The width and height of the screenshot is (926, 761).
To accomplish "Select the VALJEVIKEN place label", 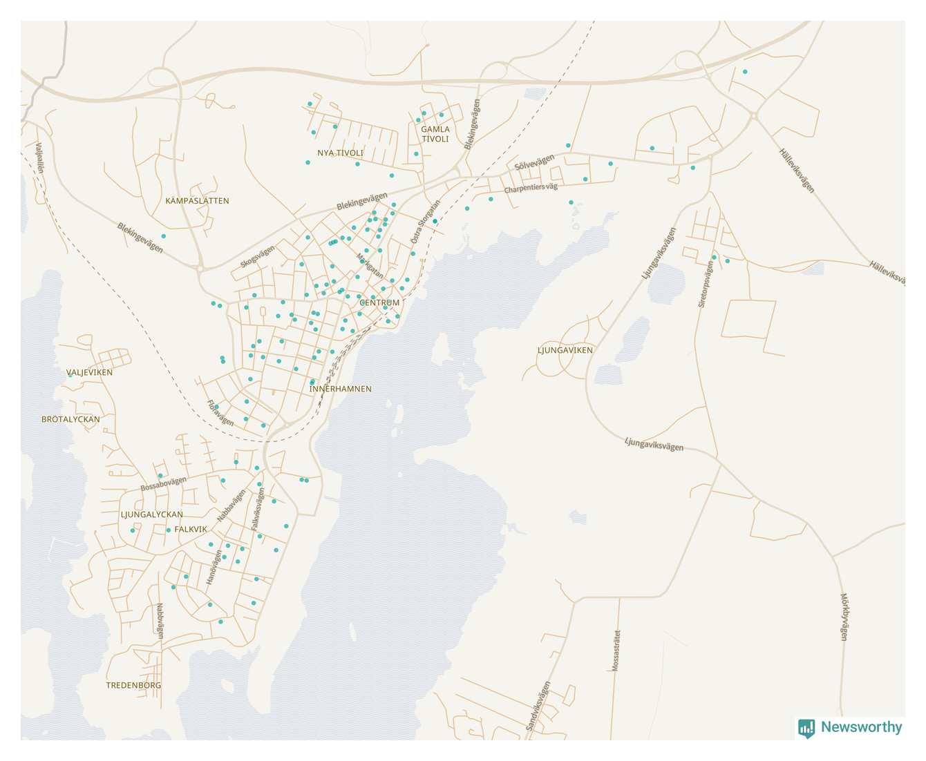I will [x=89, y=372].
